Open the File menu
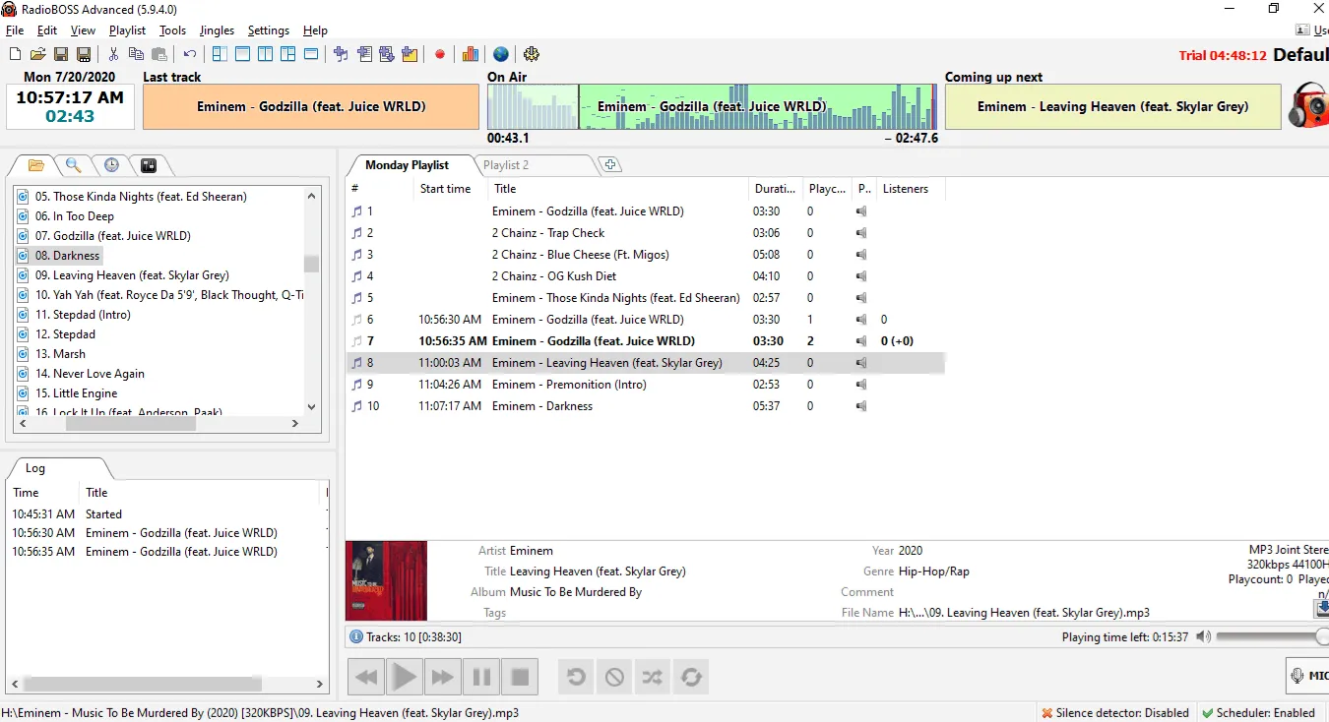Image resolution: width=1329 pixels, height=722 pixels. coord(15,30)
